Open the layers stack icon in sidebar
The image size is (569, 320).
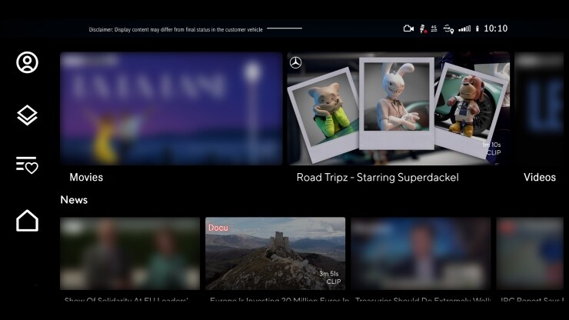[x=28, y=115]
